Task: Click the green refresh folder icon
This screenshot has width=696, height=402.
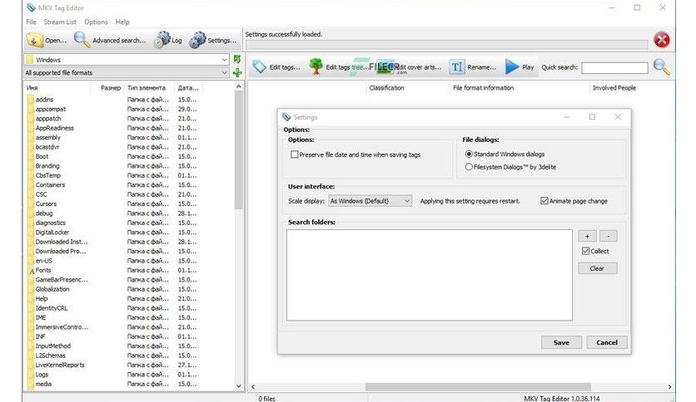Action: coord(237,59)
